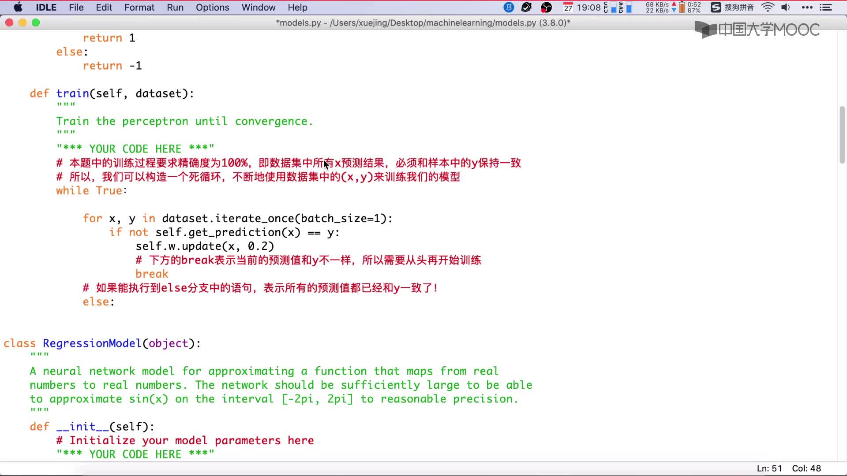Click 'if not self.get_prediction(x) == y:' line
The width and height of the screenshot is (847, 476).
[x=224, y=232]
